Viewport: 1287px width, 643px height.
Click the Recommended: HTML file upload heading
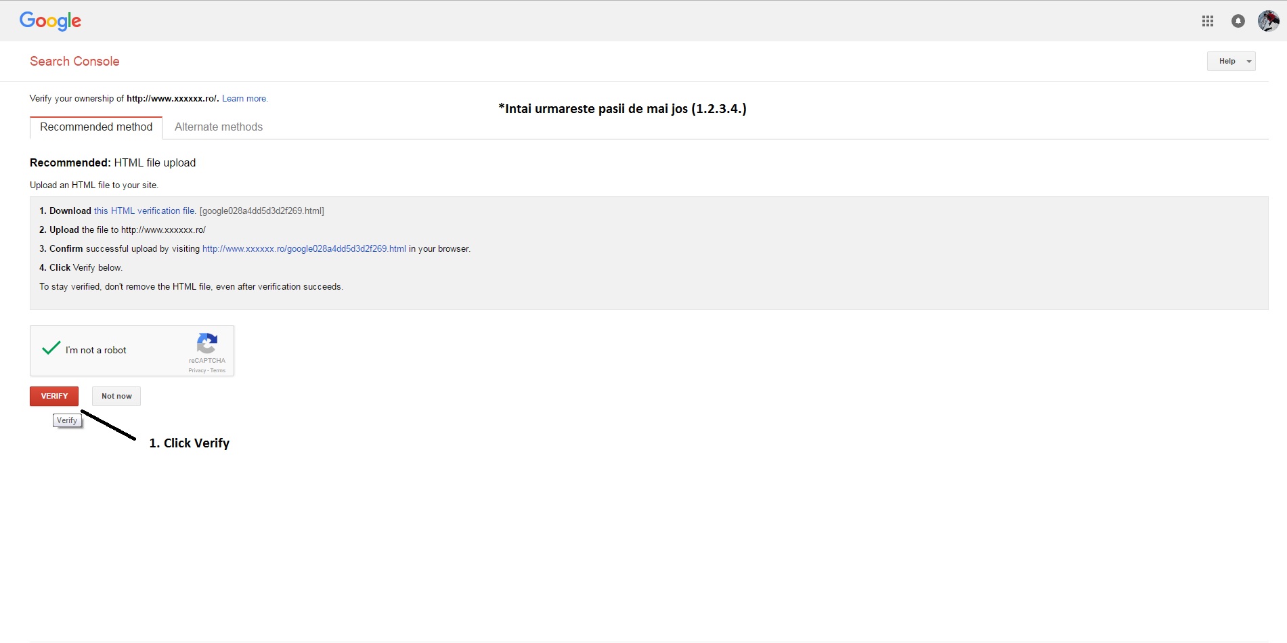112,163
